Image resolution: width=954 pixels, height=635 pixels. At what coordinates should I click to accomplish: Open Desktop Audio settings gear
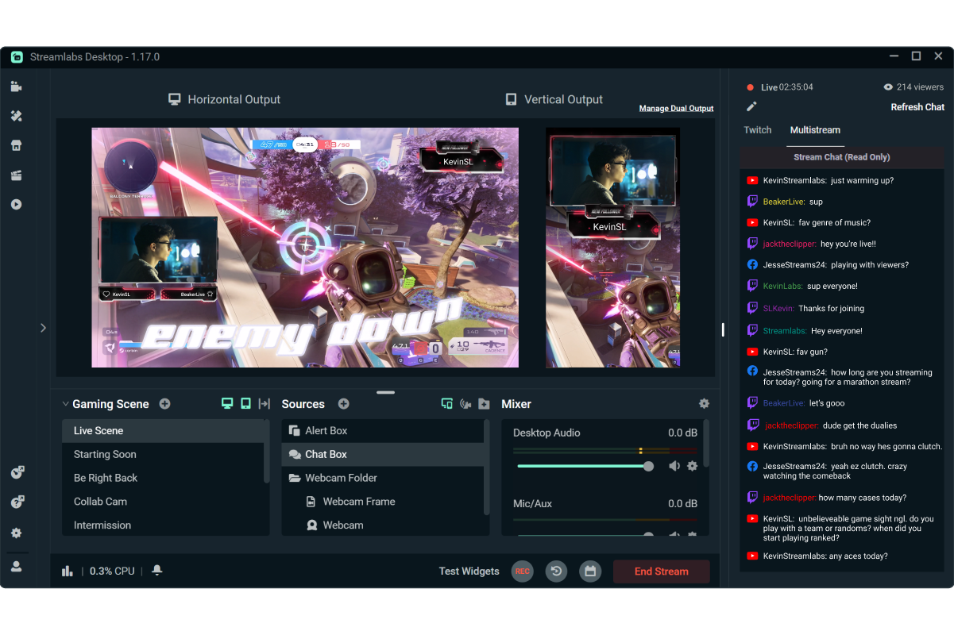tap(692, 466)
